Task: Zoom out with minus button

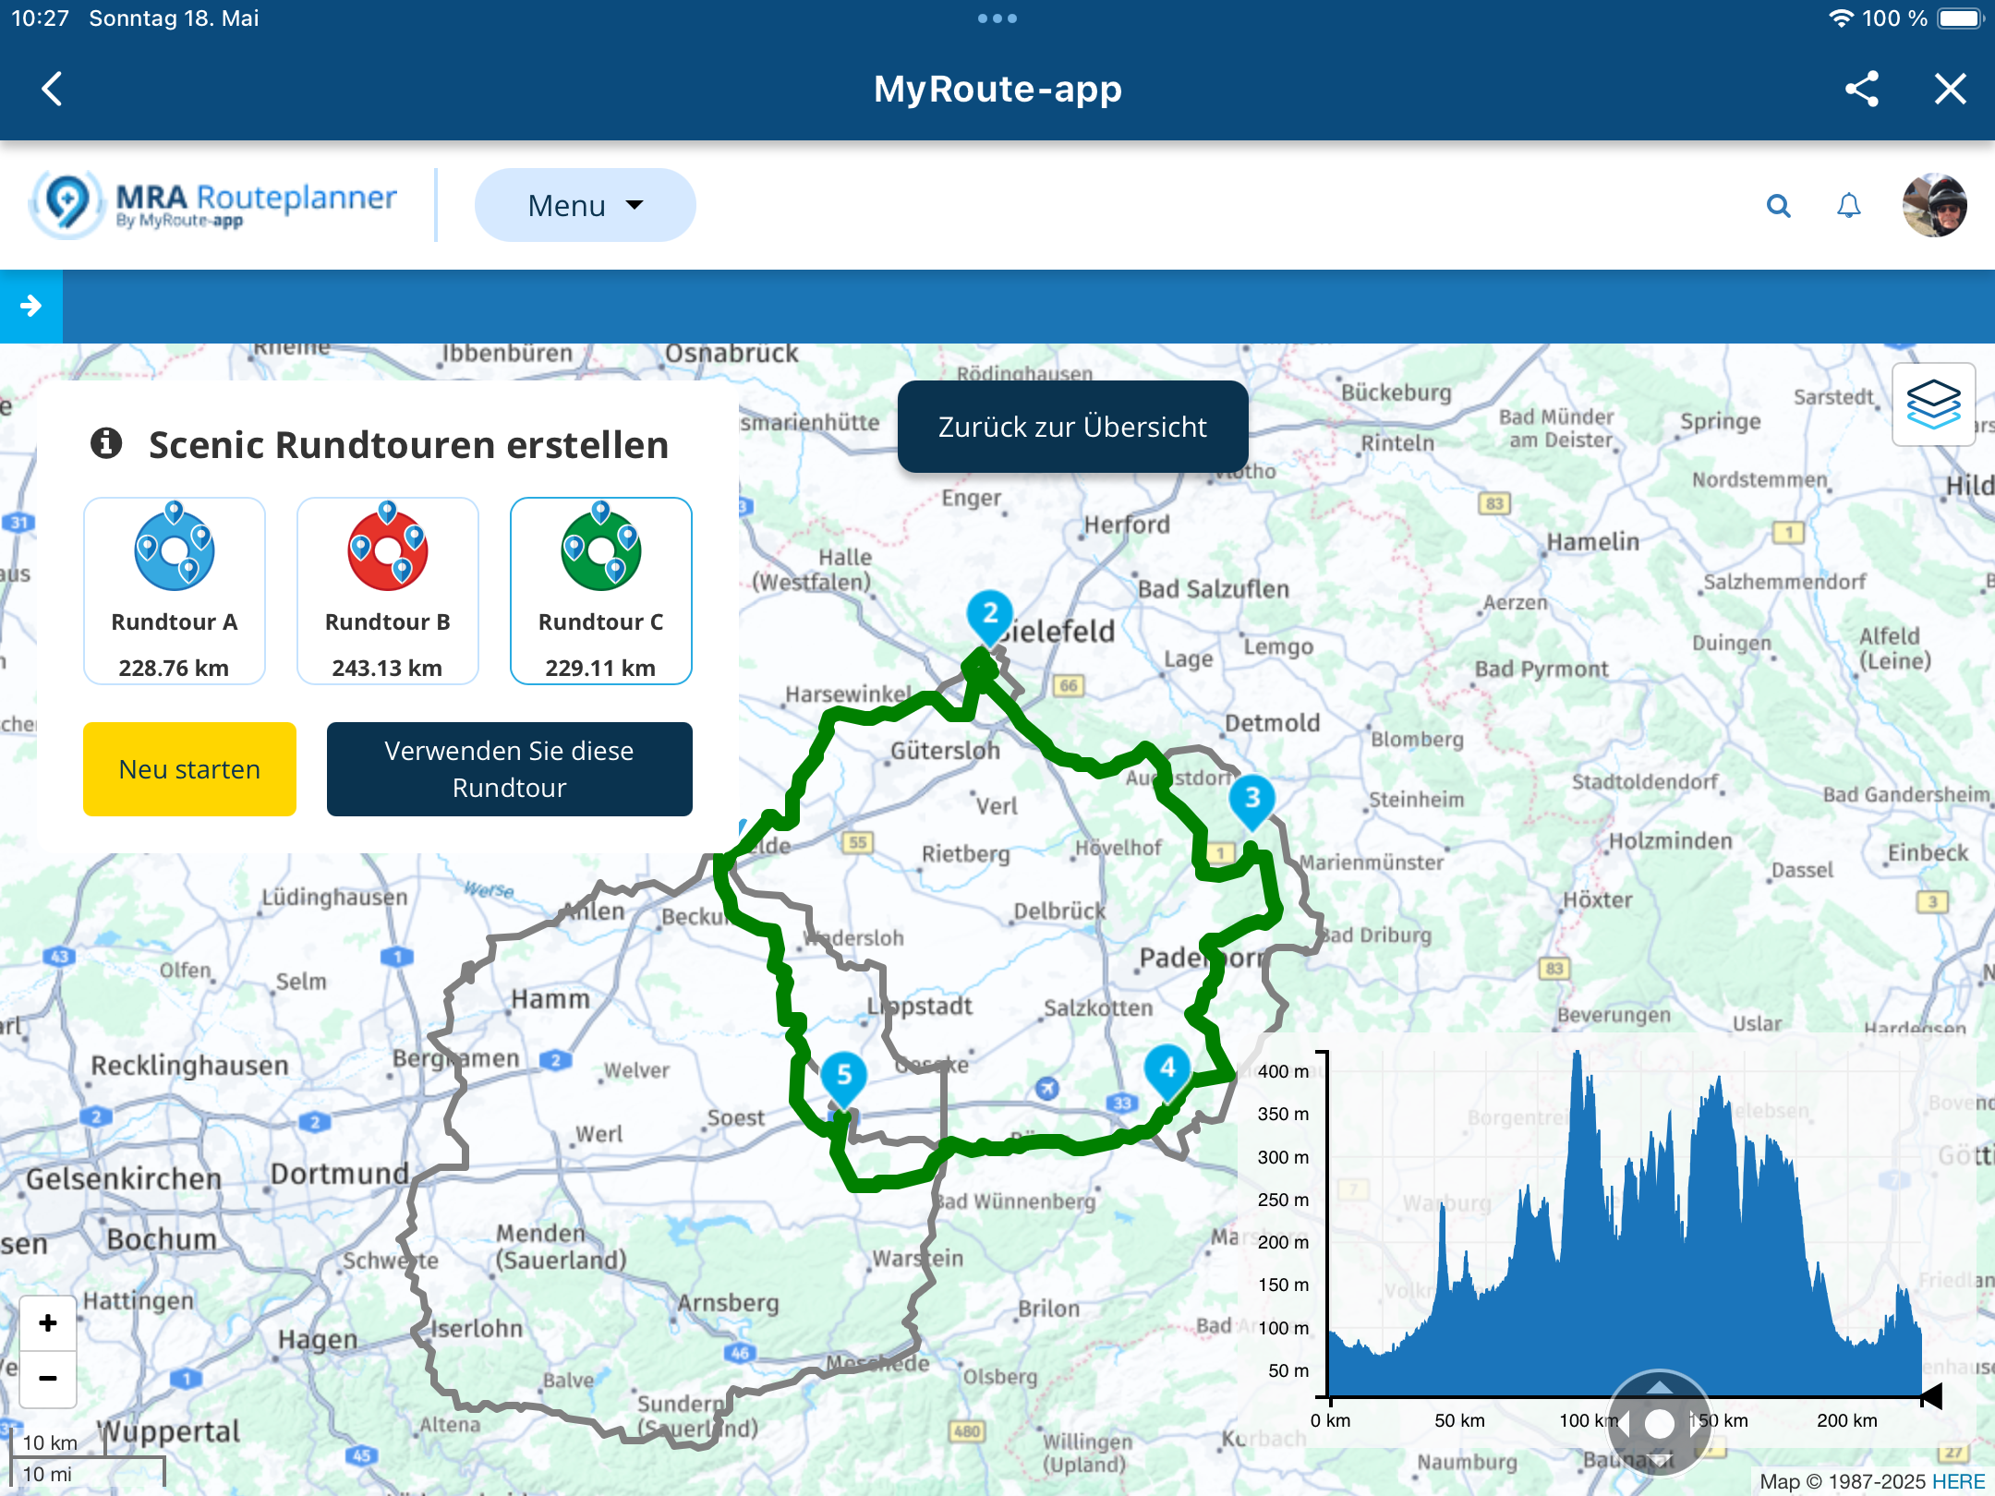Action: [48, 1379]
